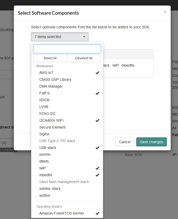The height and width of the screenshot is (219, 178).
Task: Select littlefs from the dropdown list
Action: (44, 161)
